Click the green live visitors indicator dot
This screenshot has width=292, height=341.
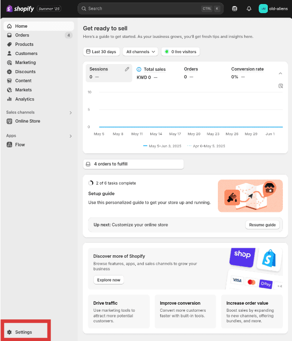coord(167,52)
